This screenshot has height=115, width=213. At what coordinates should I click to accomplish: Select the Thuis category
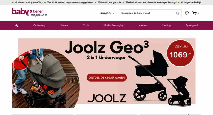tap(86, 25)
